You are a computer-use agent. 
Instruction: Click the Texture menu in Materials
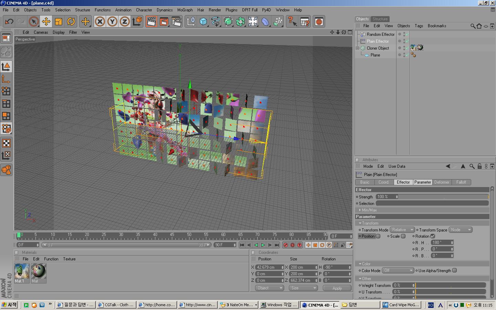[69, 259]
